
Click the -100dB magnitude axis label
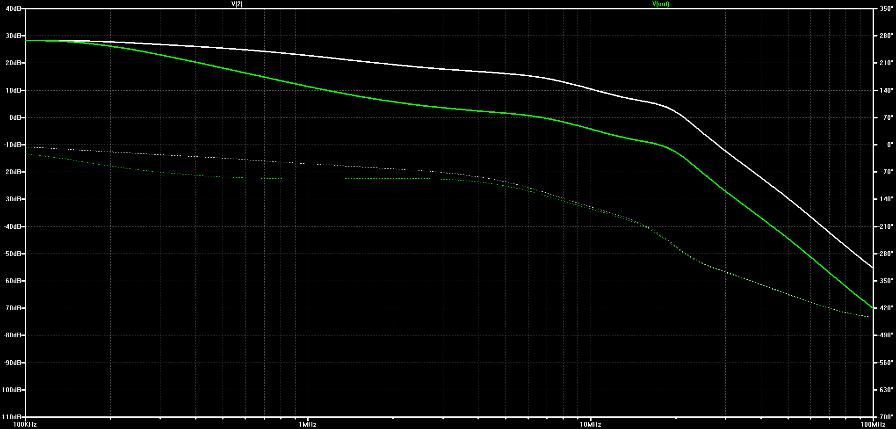[11, 390]
